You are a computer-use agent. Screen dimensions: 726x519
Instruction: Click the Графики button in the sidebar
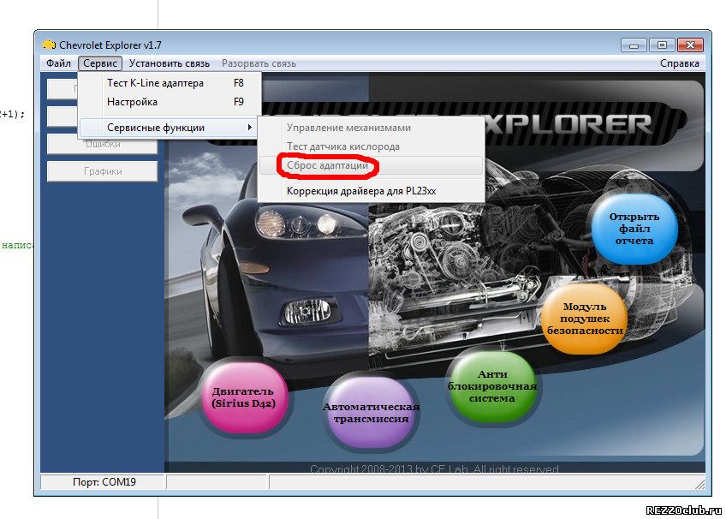pos(103,171)
